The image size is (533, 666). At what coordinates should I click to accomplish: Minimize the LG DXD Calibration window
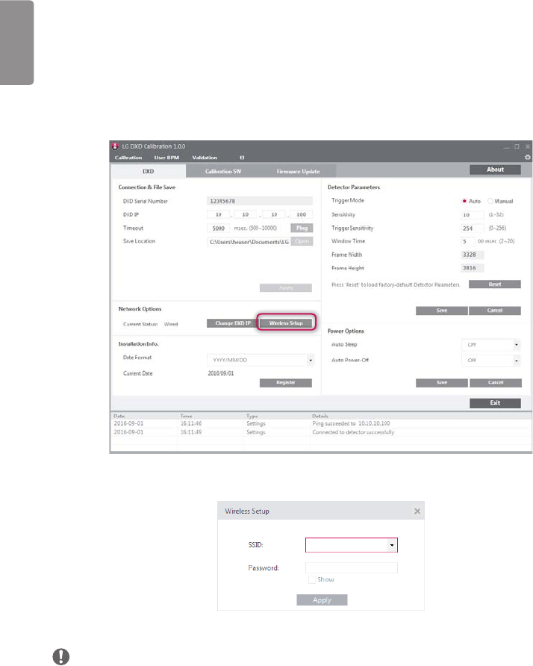coord(506,146)
